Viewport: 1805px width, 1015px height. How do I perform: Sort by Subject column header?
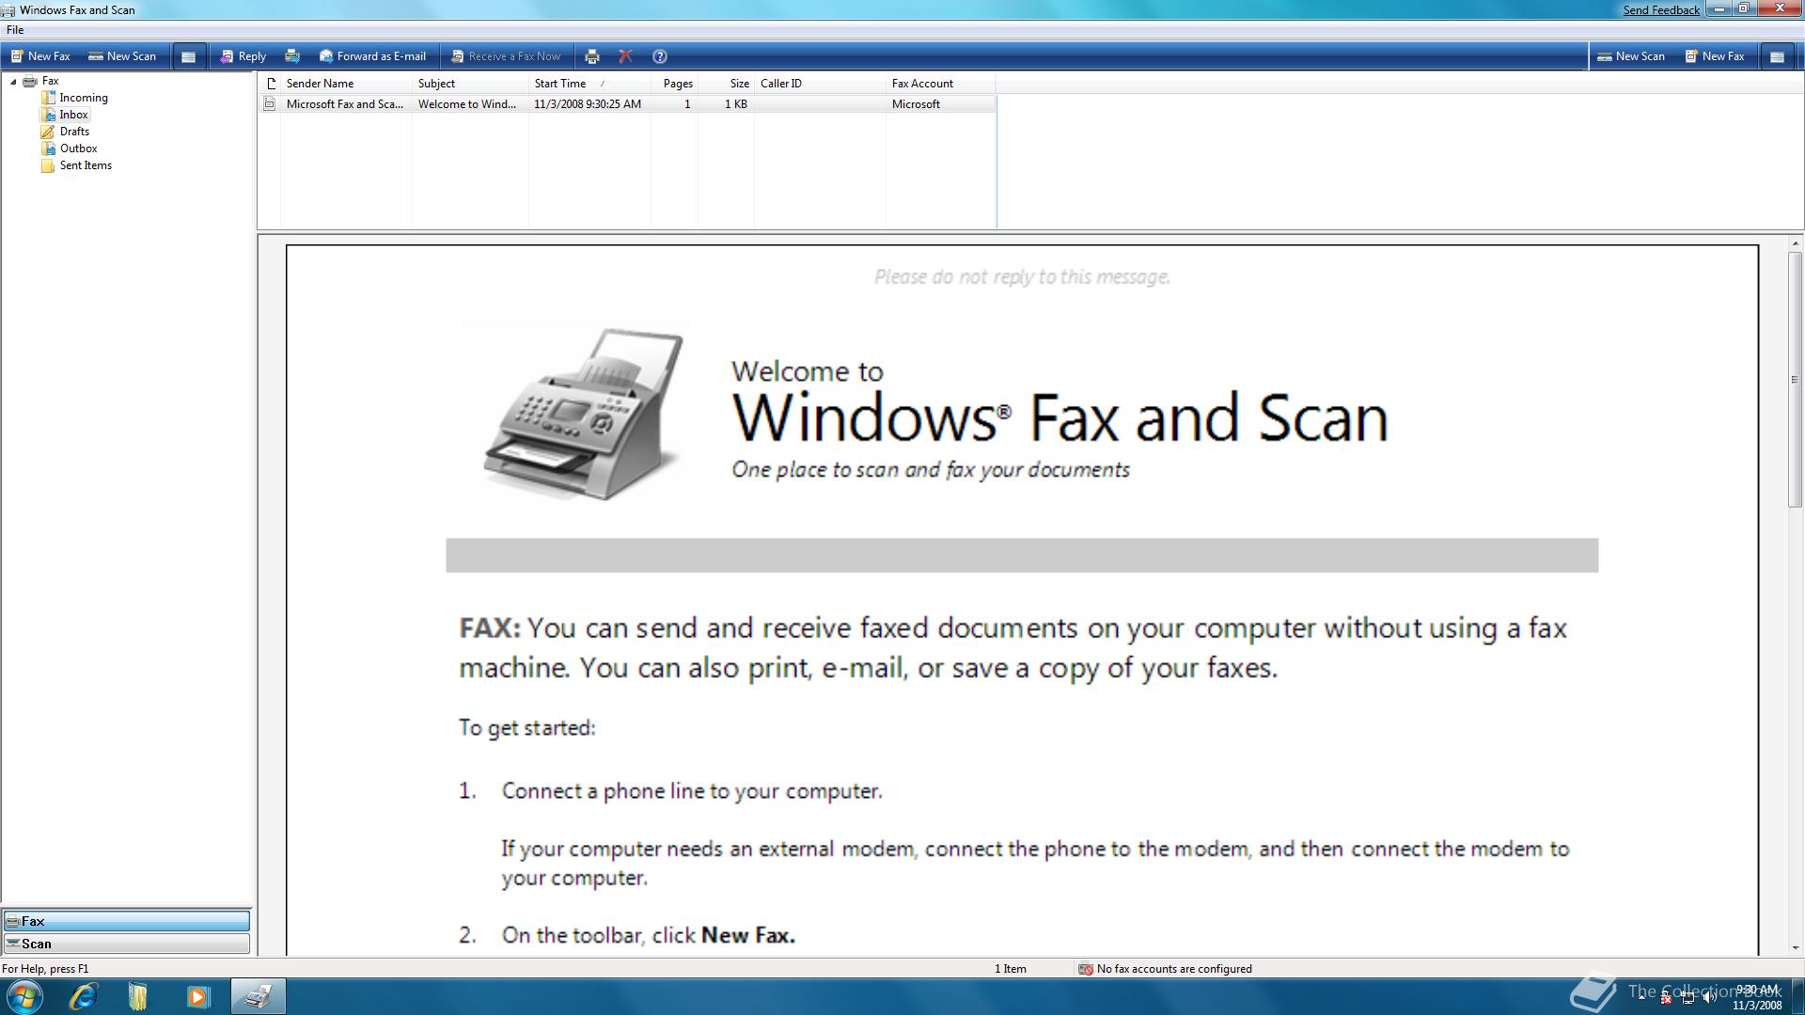(470, 84)
